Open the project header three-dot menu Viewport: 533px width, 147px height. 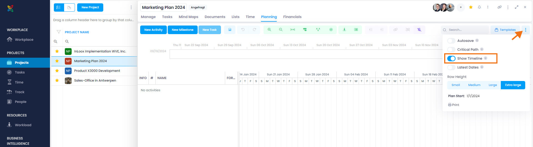click(x=508, y=7)
